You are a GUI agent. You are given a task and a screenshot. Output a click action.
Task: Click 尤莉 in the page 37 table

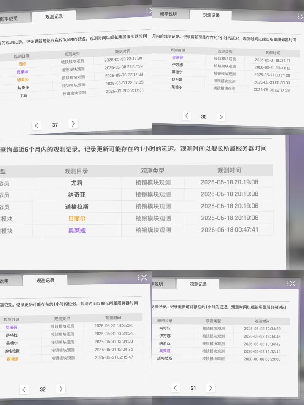pyautogui.click(x=24, y=96)
